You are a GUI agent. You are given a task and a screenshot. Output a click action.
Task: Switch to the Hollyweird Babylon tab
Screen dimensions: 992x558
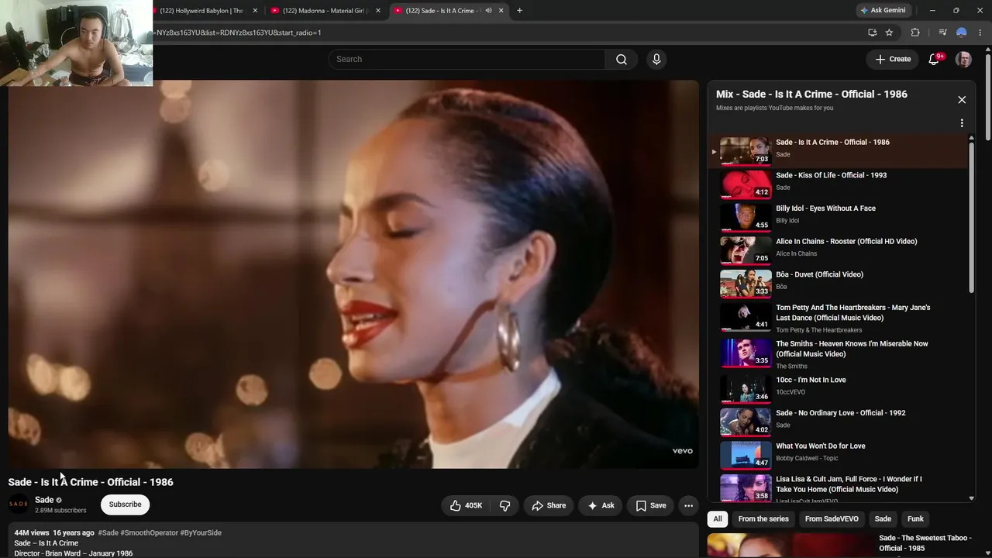201,11
